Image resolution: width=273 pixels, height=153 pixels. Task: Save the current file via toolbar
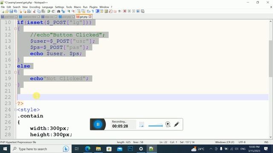click(11, 11)
